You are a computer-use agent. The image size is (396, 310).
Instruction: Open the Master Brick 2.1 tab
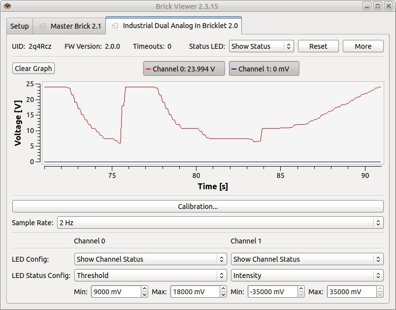[x=69, y=26]
